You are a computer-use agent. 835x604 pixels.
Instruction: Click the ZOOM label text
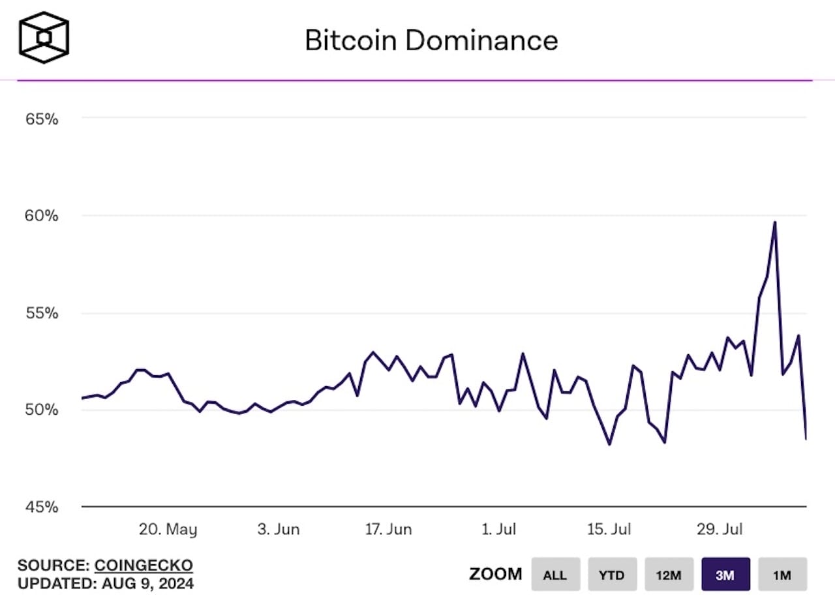pyautogui.click(x=496, y=575)
